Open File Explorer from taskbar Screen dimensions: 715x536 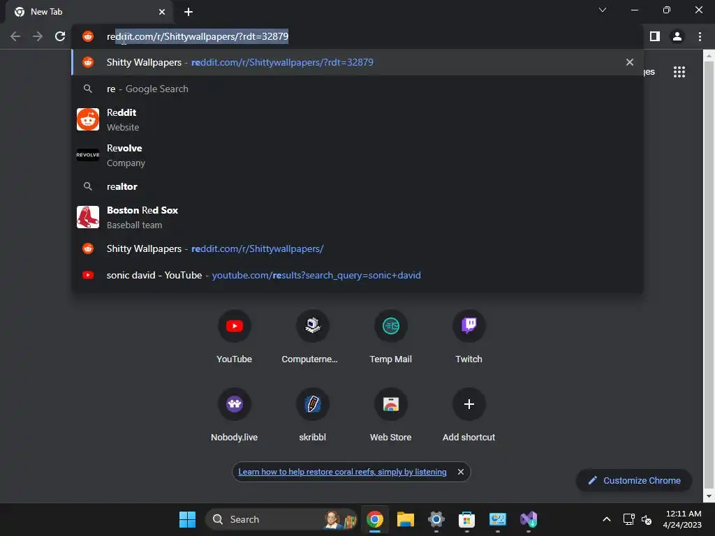406,519
